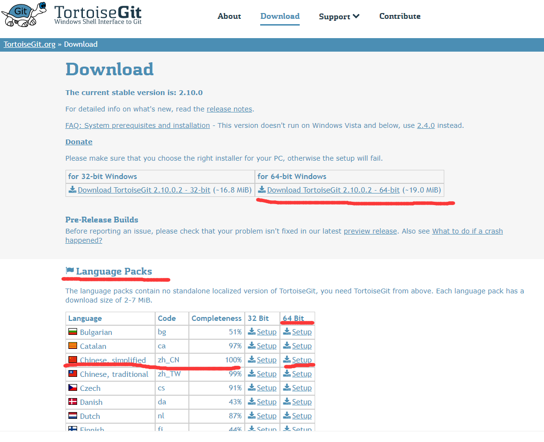
Task: Download TortoiseGit 2.10.0.2 32-bit installer
Action: tap(144, 190)
